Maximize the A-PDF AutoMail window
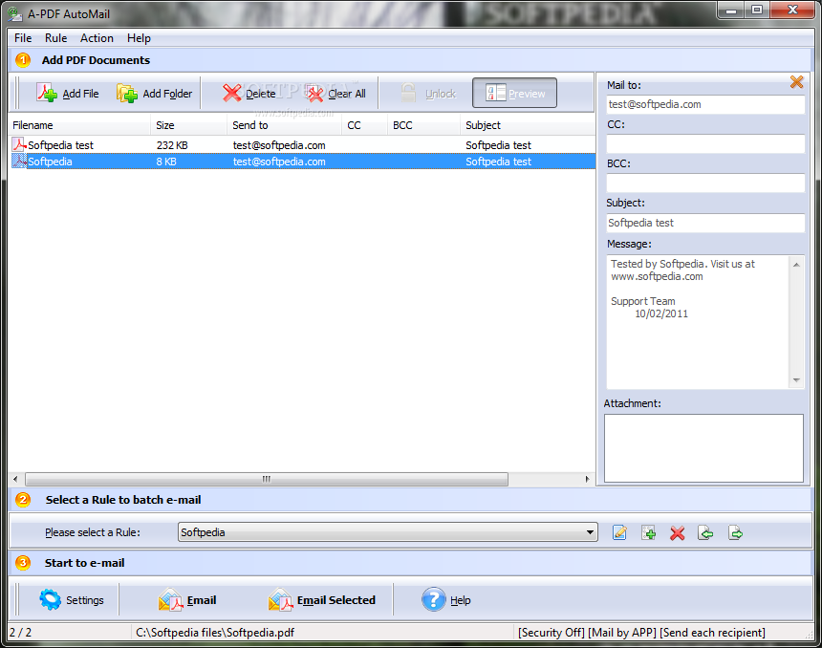The image size is (822, 648). (x=756, y=10)
